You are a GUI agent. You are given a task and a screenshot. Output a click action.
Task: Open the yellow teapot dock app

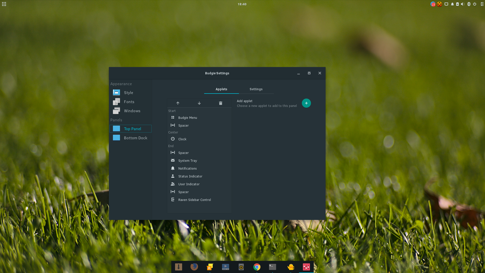291,267
